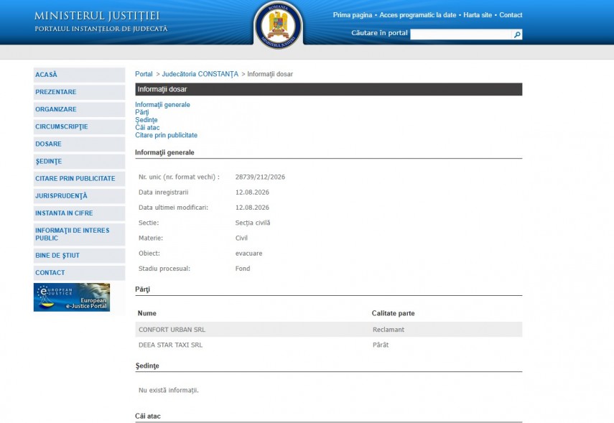The height and width of the screenshot is (423, 614).
Task: Open INSTANTA IN CIFRE sidebar item
Action: pos(79,213)
